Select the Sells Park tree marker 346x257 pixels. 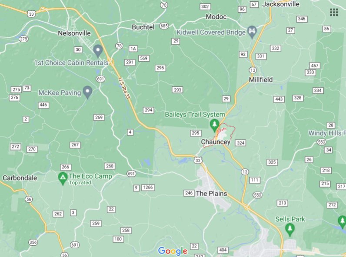(x=289, y=230)
